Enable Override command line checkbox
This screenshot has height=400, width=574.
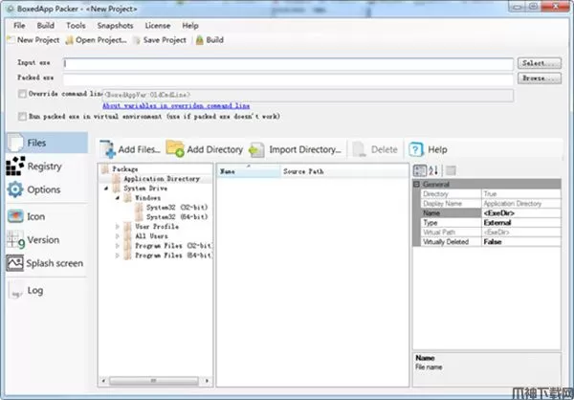point(22,94)
